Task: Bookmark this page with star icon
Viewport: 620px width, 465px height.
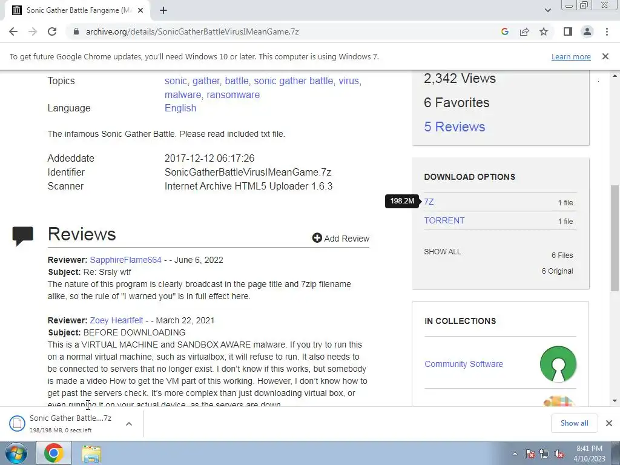Action: coord(544,31)
